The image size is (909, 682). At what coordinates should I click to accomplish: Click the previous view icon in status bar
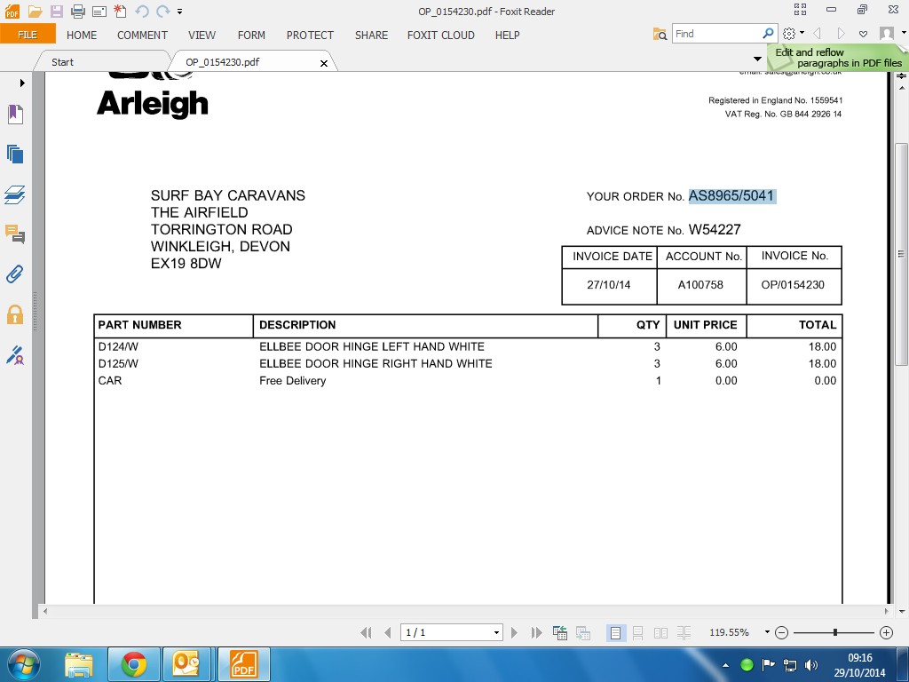[560, 632]
